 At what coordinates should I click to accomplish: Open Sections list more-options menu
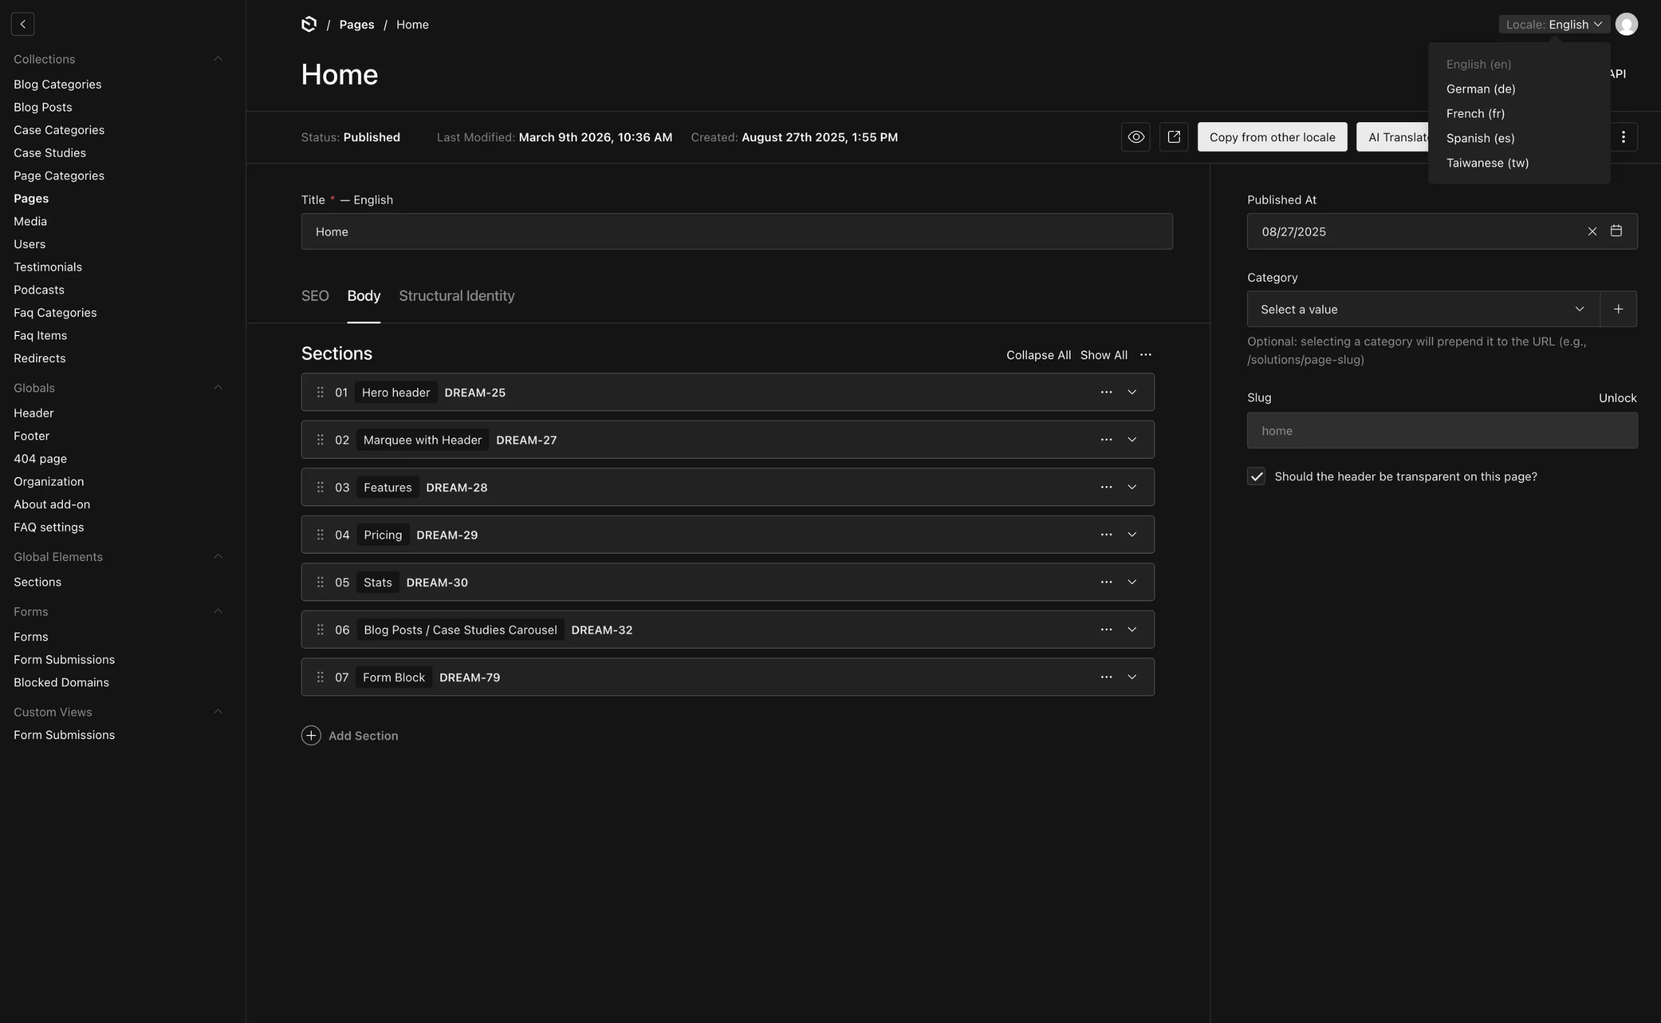click(1145, 355)
